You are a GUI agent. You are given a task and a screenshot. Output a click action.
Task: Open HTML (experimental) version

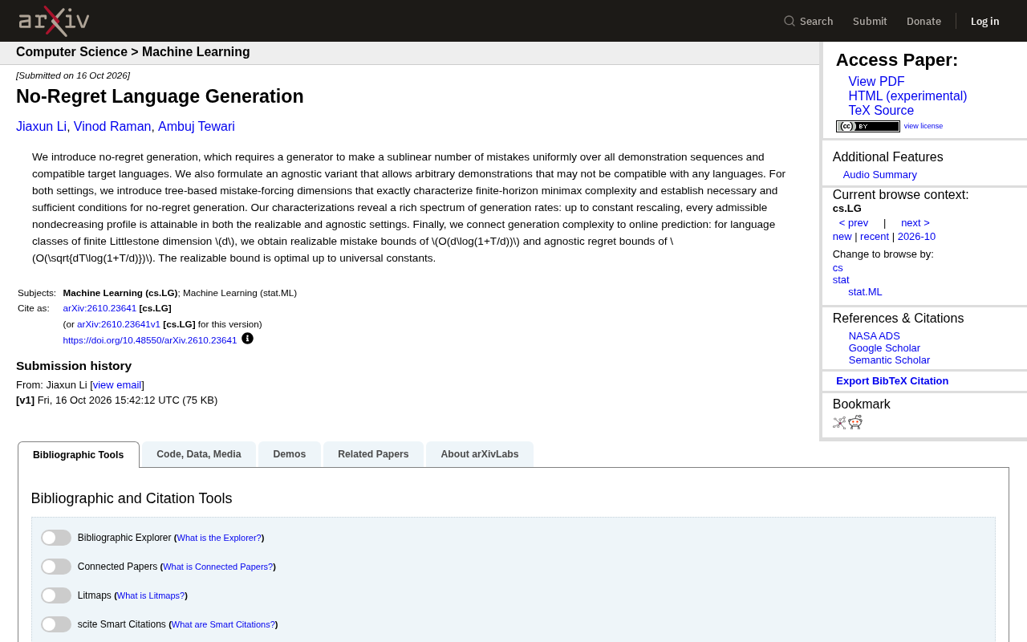click(x=907, y=96)
